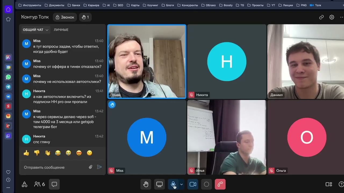Open the apps shapes icon in bottom-left
The width and height of the screenshot is (344, 193).
click(24, 184)
